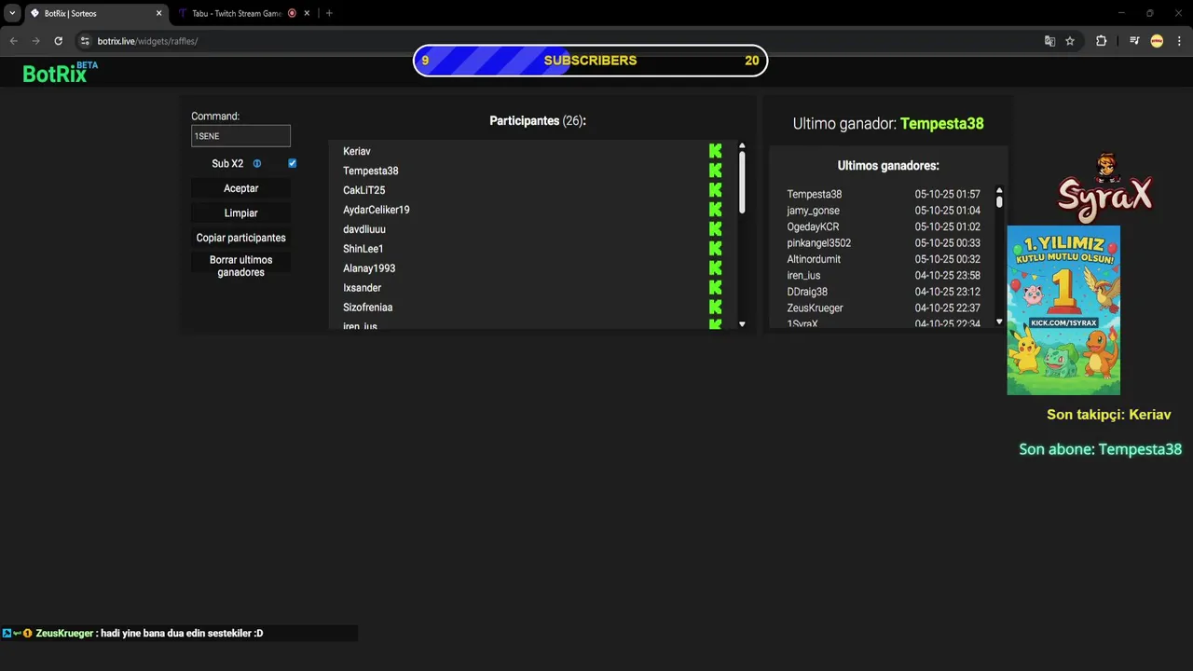Open the browser extensions puzzle icon
1193x671 pixels.
point(1101,41)
